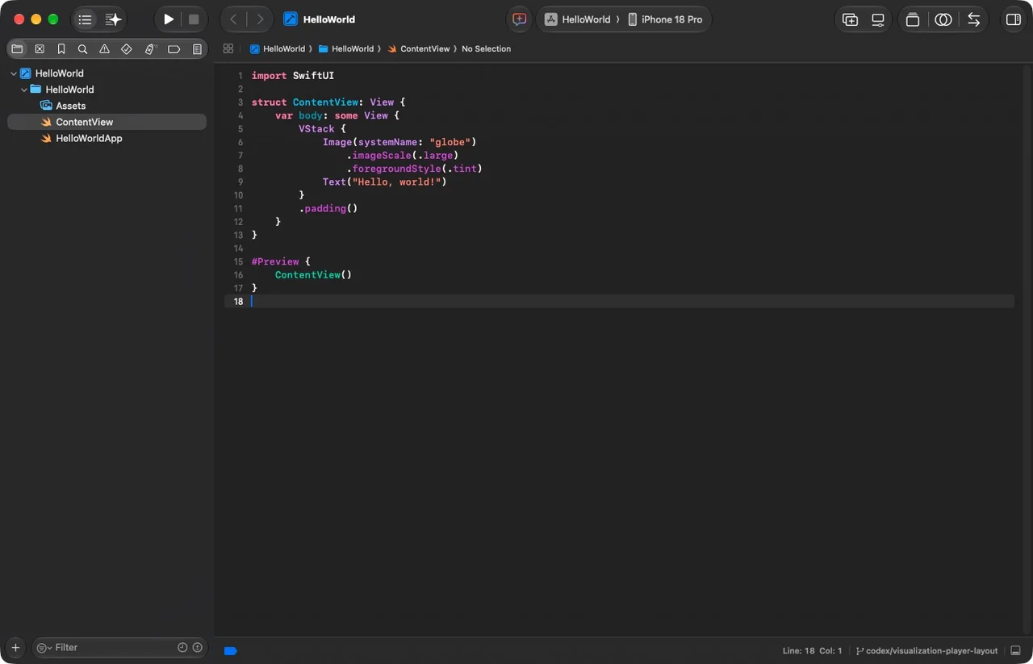
Task: Show the Issue navigator warning triangle
Action: (104, 49)
